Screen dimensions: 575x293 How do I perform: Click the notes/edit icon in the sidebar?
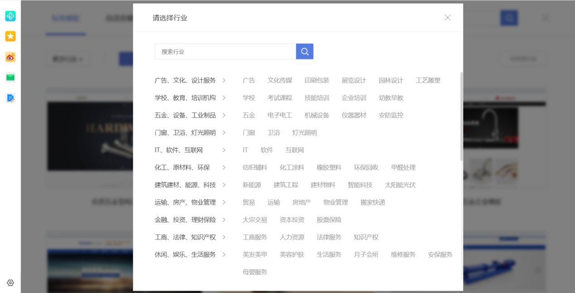(x=10, y=98)
